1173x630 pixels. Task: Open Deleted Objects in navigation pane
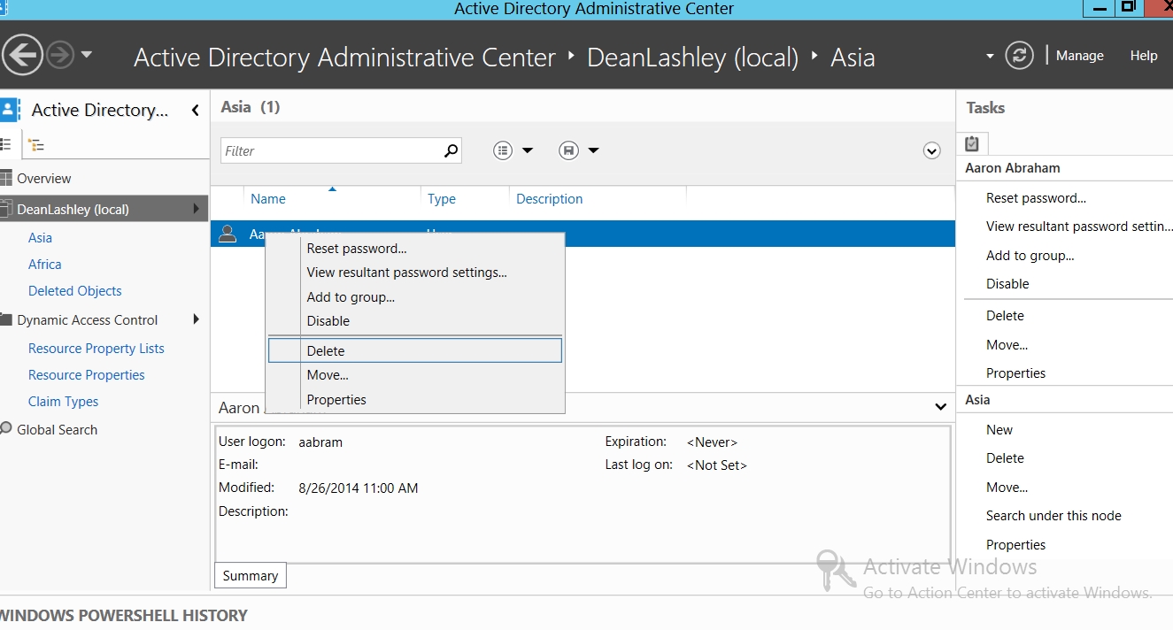pyautogui.click(x=74, y=291)
